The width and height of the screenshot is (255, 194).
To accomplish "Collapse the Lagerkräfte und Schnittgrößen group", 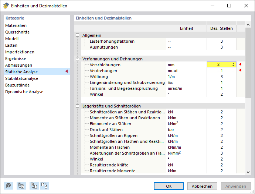I will click(x=77, y=106).
